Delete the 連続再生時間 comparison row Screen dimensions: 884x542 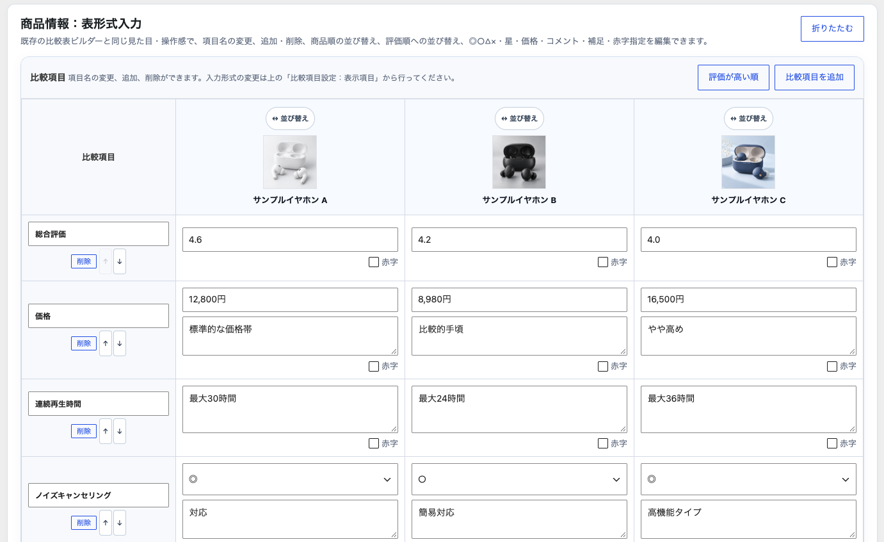84,431
